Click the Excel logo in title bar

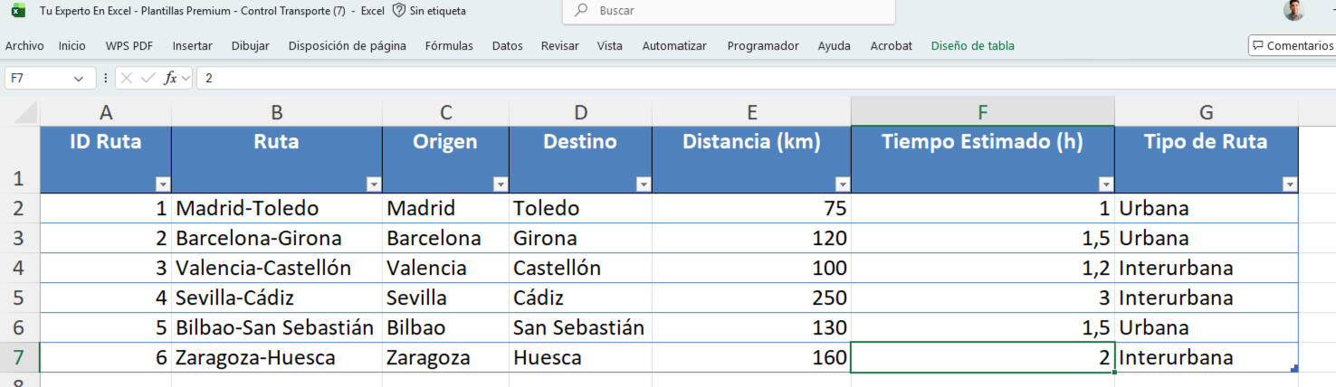[18, 11]
